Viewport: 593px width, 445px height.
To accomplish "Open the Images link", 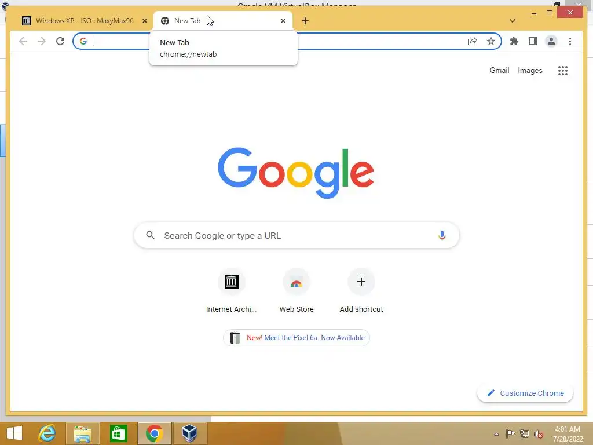I will pos(530,70).
